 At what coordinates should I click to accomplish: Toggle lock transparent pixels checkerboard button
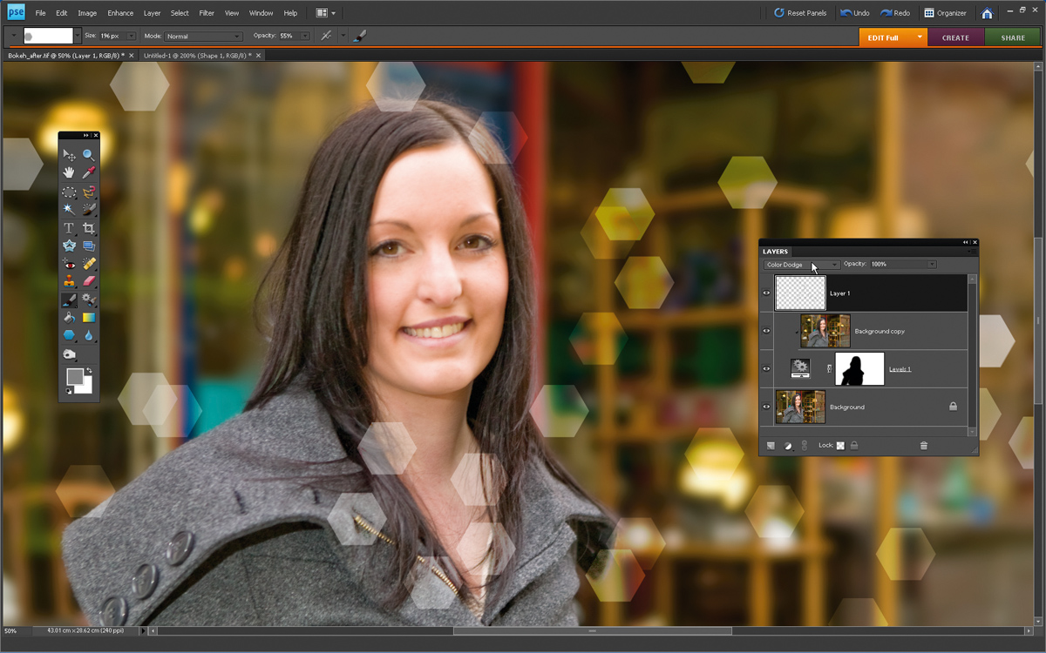click(840, 446)
